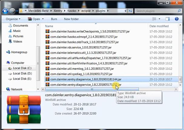
Task: Click Open in the toolbar
Action: [x=34, y=19]
